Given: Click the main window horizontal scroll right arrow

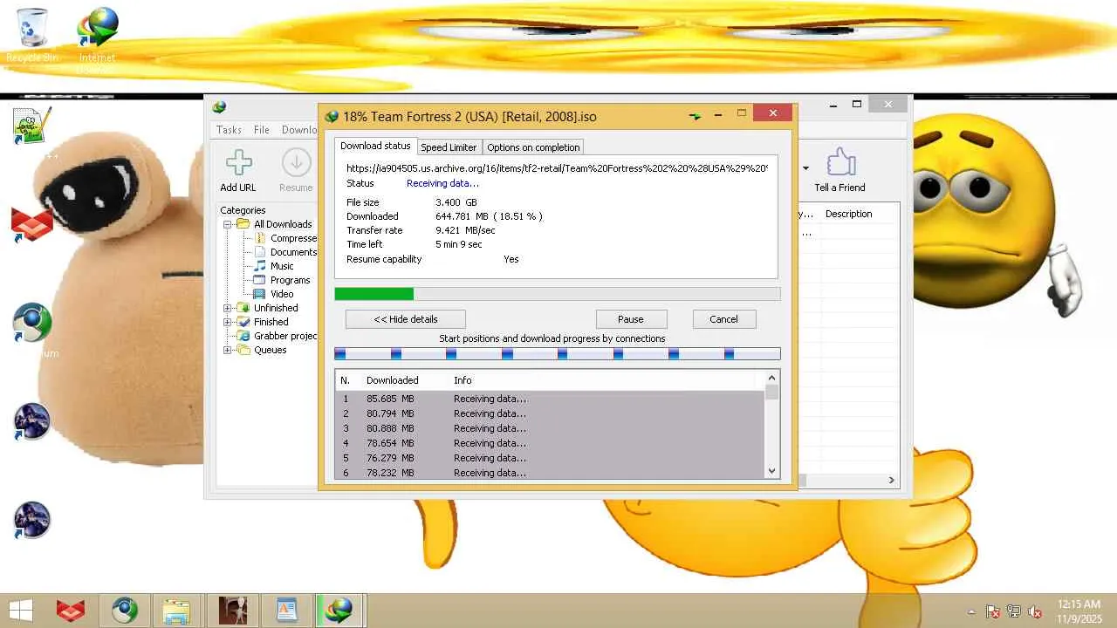Looking at the screenshot, I should click(x=891, y=480).
